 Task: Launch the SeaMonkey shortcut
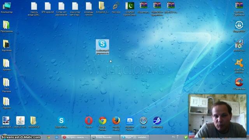[x=157, y=122]
